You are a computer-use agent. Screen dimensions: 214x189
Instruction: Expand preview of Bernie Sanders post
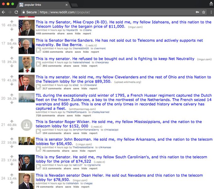[x=38, y=50]
